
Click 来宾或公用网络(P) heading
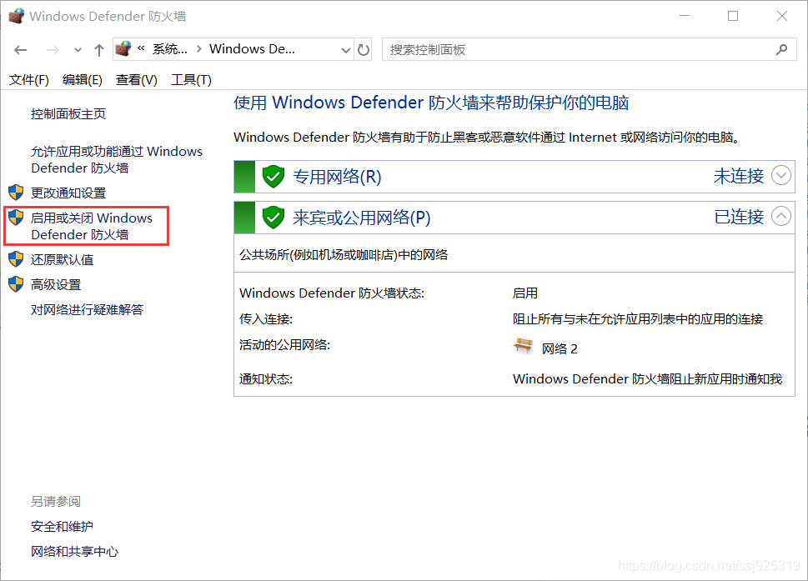coord(361,218)
